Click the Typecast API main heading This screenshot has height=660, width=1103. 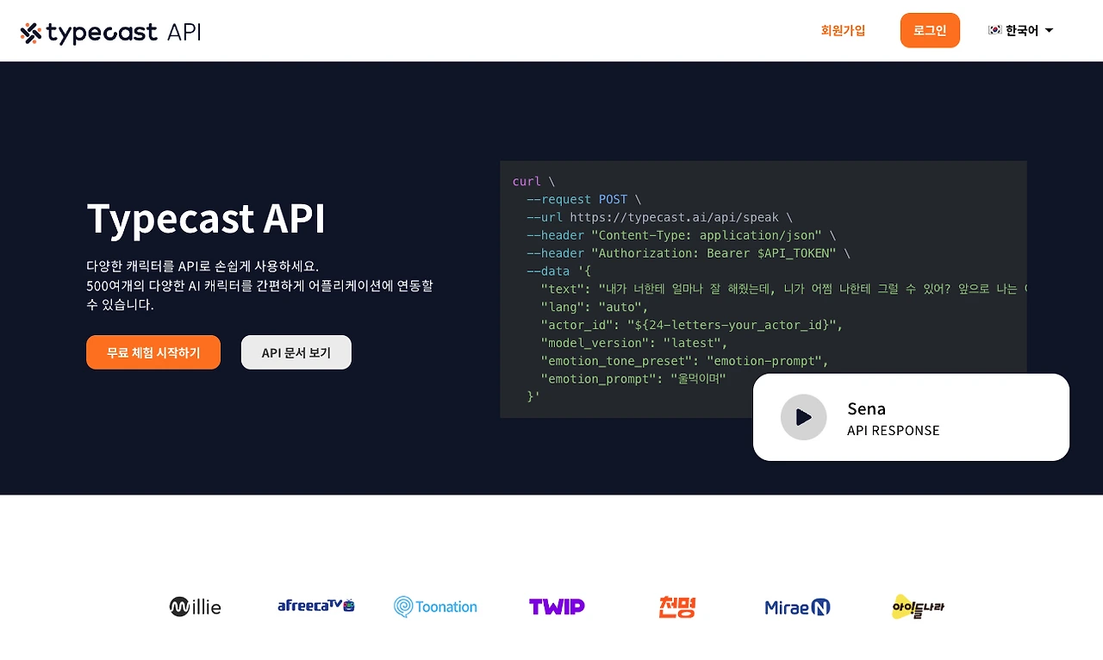click(206, 218)
